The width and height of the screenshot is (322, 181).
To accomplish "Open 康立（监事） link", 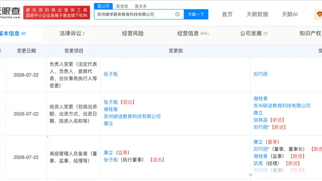I will point(108,153).
